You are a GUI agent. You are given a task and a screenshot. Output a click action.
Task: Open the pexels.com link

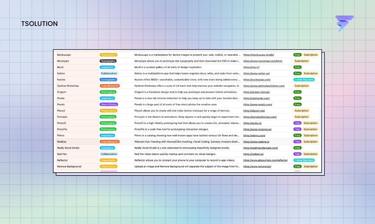coord(258,104)
